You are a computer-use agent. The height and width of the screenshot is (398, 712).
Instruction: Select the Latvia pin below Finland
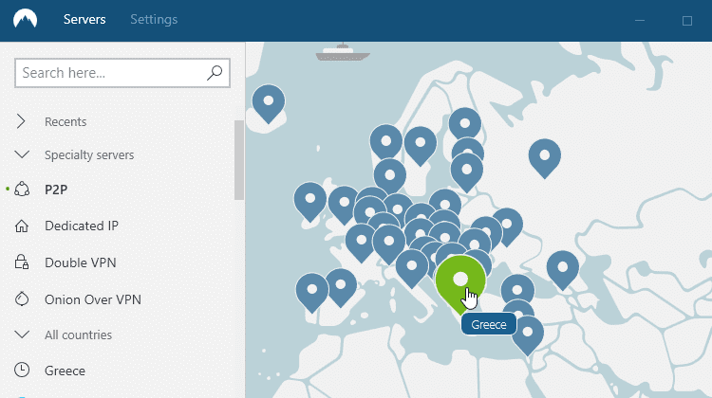(467, 172)
